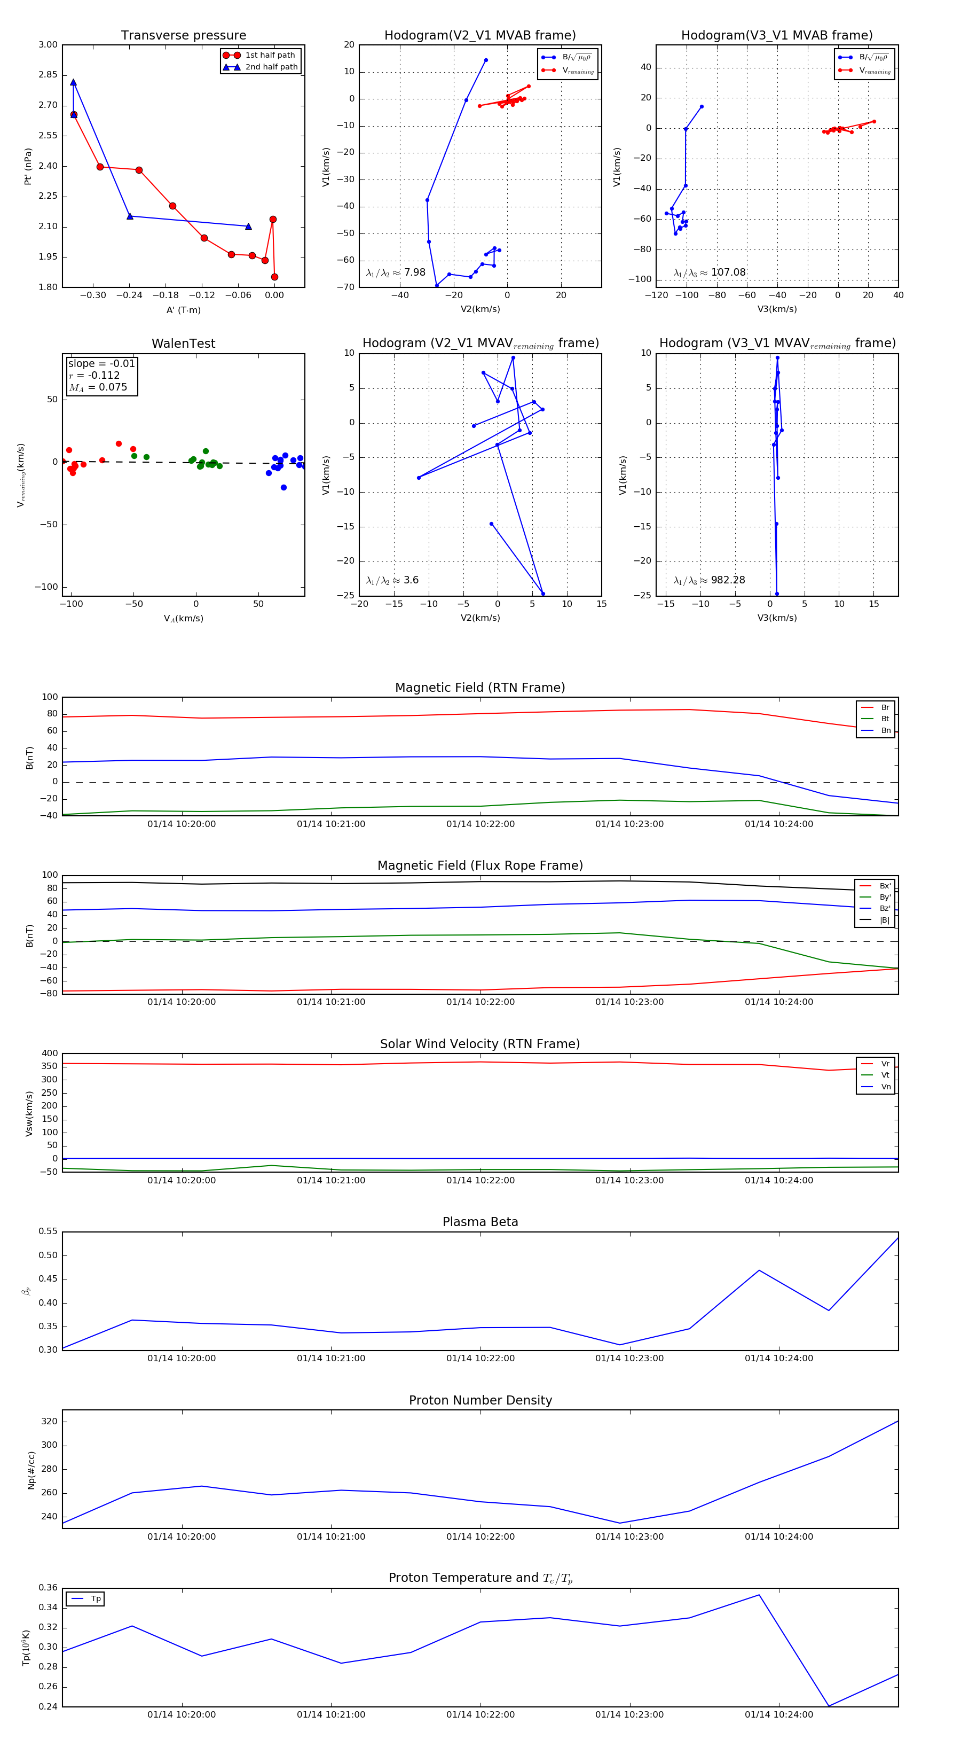Viewport: 961px width, 1763px height.
Task: Click the "Proton Number Density" title
Action: pos(480,1401)
